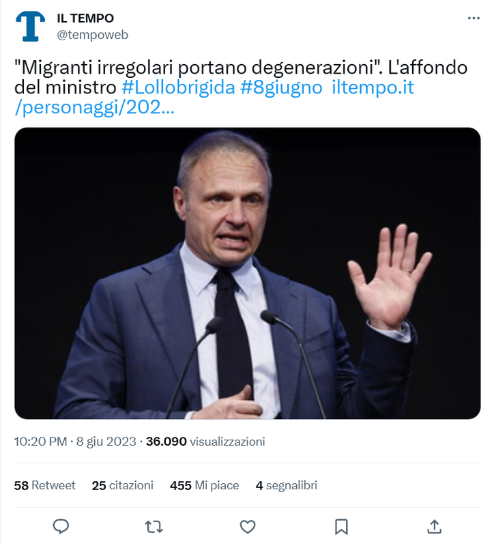The image size is (494, 546).
Task: Enlarge the photo of the speaker
Action: pos(247,273)
